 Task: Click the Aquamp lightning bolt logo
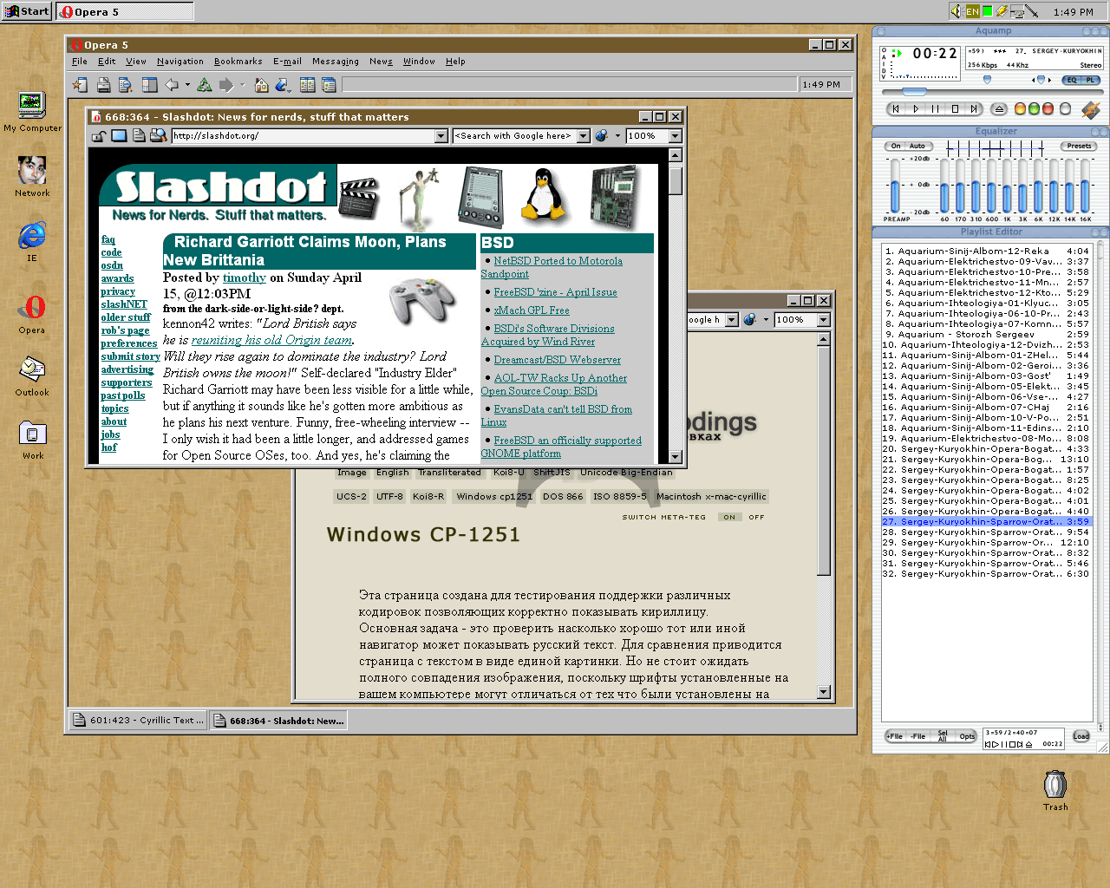(x=1091, y=109)
